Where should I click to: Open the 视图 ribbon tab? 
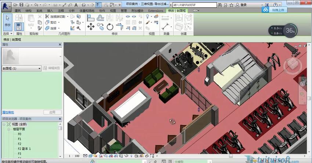coord(113,11)
